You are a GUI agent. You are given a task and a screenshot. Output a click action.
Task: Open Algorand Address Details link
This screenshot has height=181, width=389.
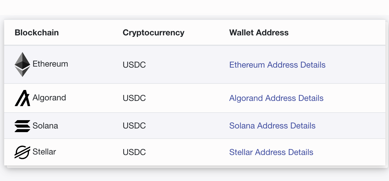coord(276,98)
